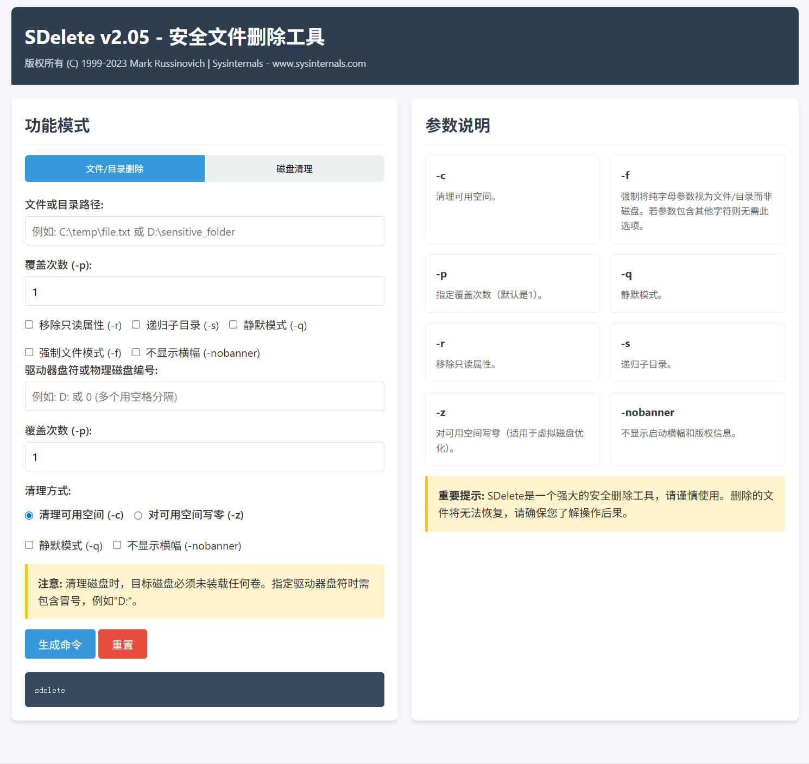Click the -s parameter card

coord(698,353)
